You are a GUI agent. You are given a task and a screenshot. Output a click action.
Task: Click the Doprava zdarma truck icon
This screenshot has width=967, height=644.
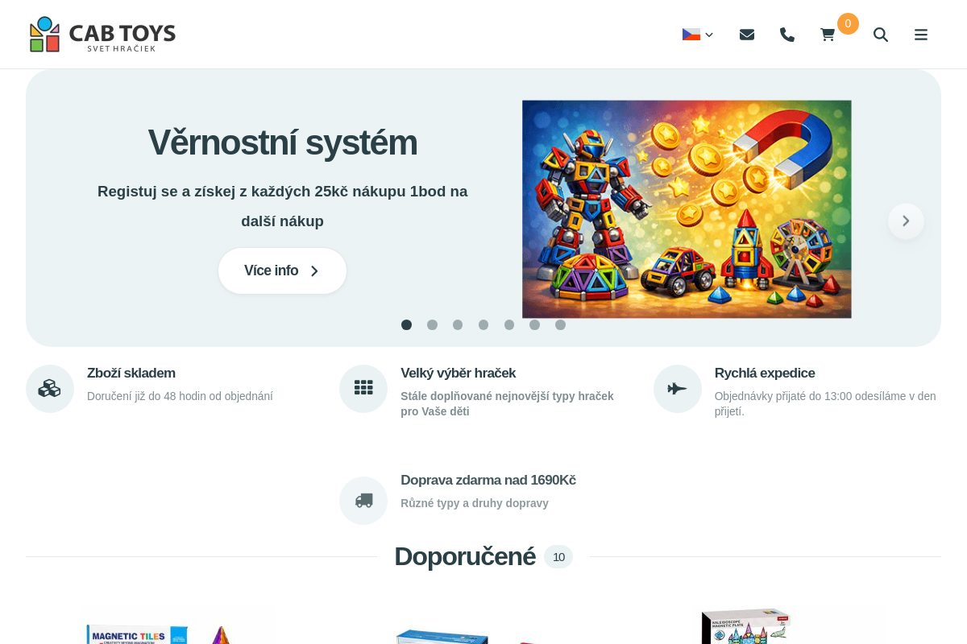(363, 500)
